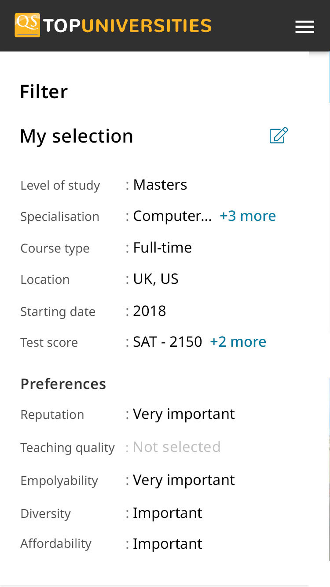Click the Affordability Important value

pos(168,544)
